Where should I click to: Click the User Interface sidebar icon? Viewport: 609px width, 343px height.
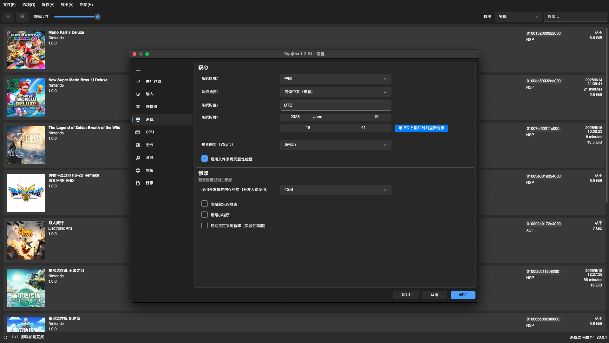click(138, 82)
